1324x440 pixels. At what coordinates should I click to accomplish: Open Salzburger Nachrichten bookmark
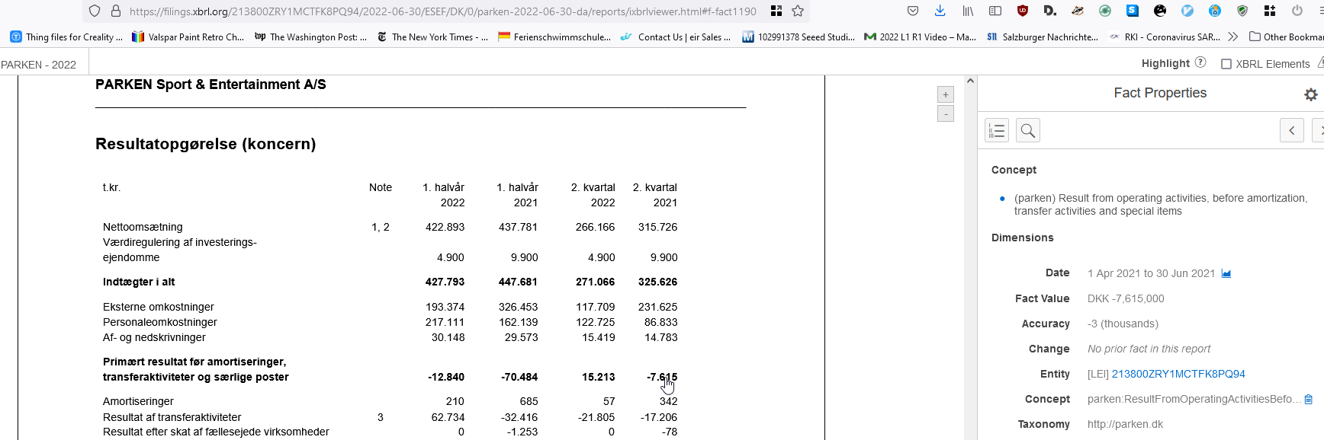point(1043,37)
